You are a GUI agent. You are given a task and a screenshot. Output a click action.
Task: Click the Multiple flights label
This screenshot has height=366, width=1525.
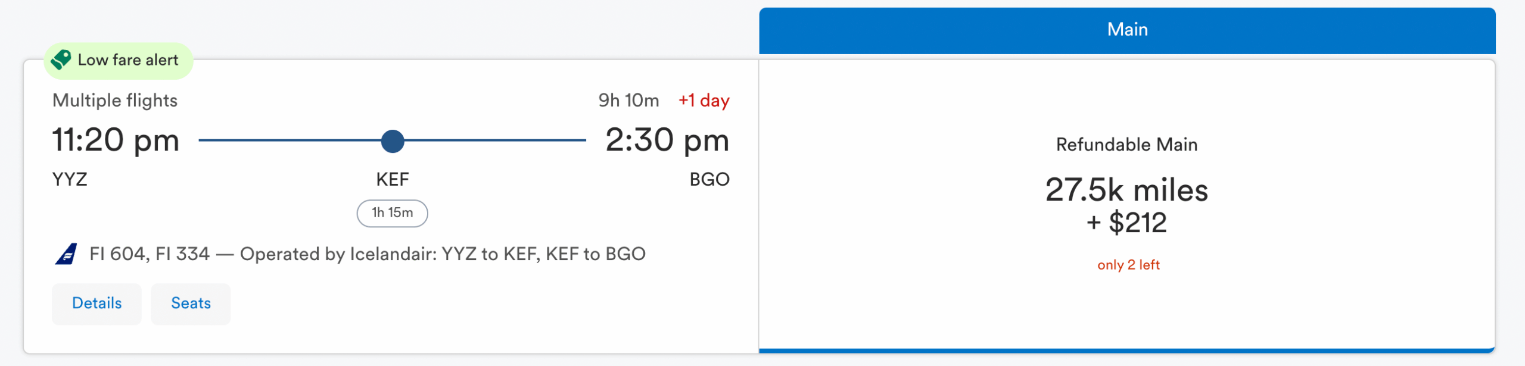coord(115,101)
